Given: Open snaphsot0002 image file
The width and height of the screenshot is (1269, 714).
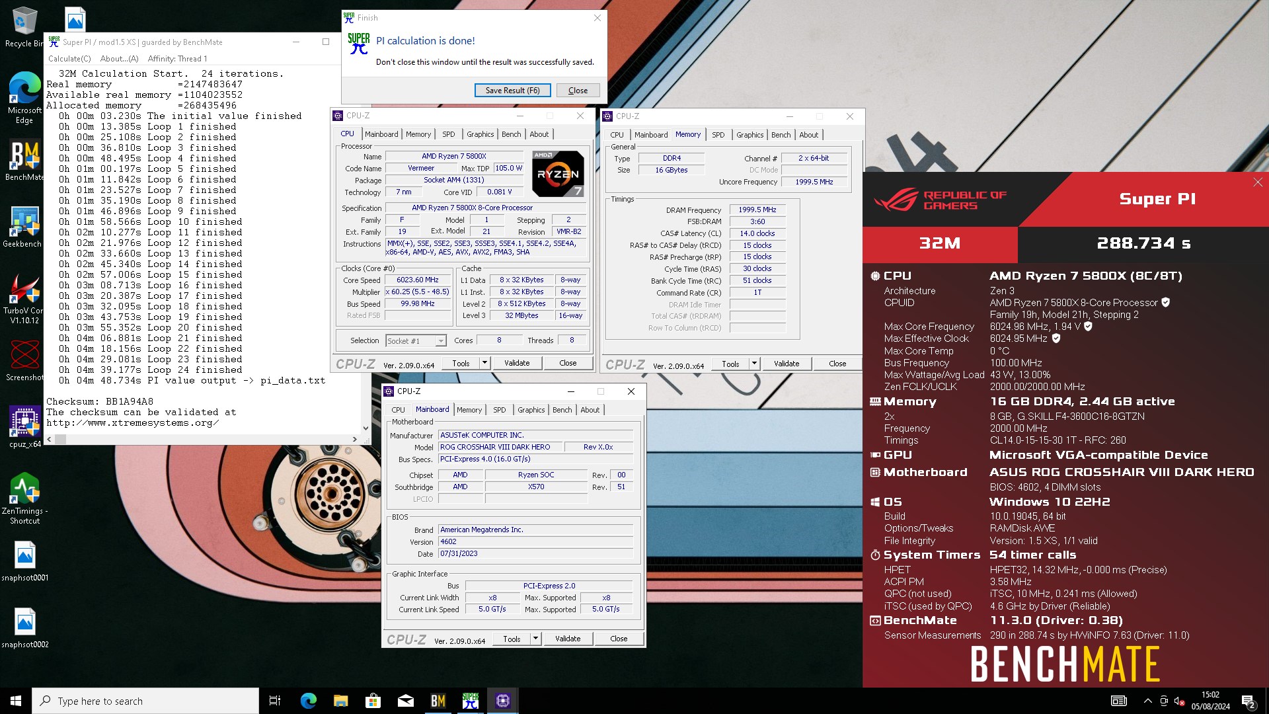Looking at the screenshot, I should 25,628.
